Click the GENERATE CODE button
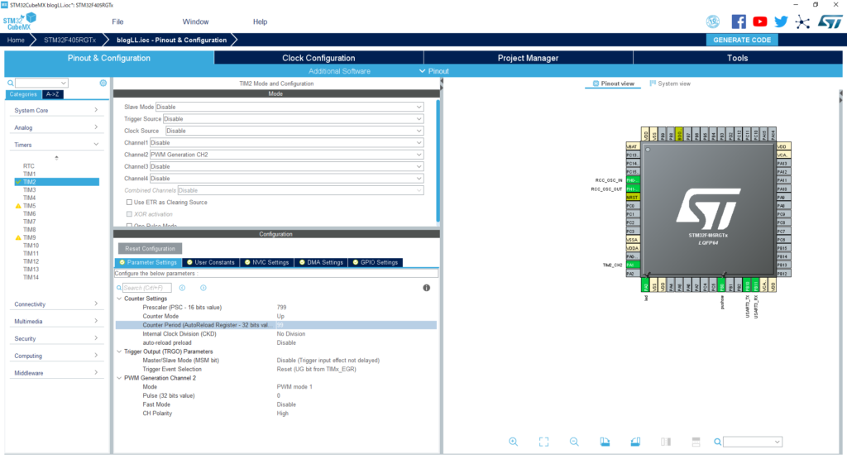847x459 pixels. (741, 40)
